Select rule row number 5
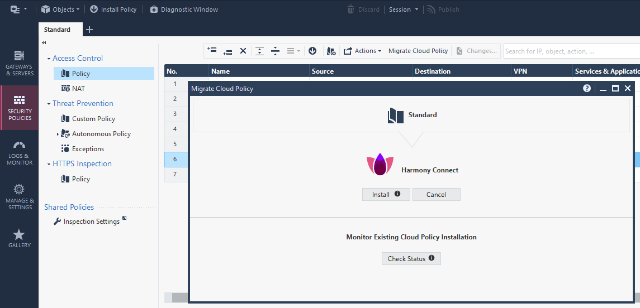This screenshot has height=308, width=640. (x=176, y=144)
